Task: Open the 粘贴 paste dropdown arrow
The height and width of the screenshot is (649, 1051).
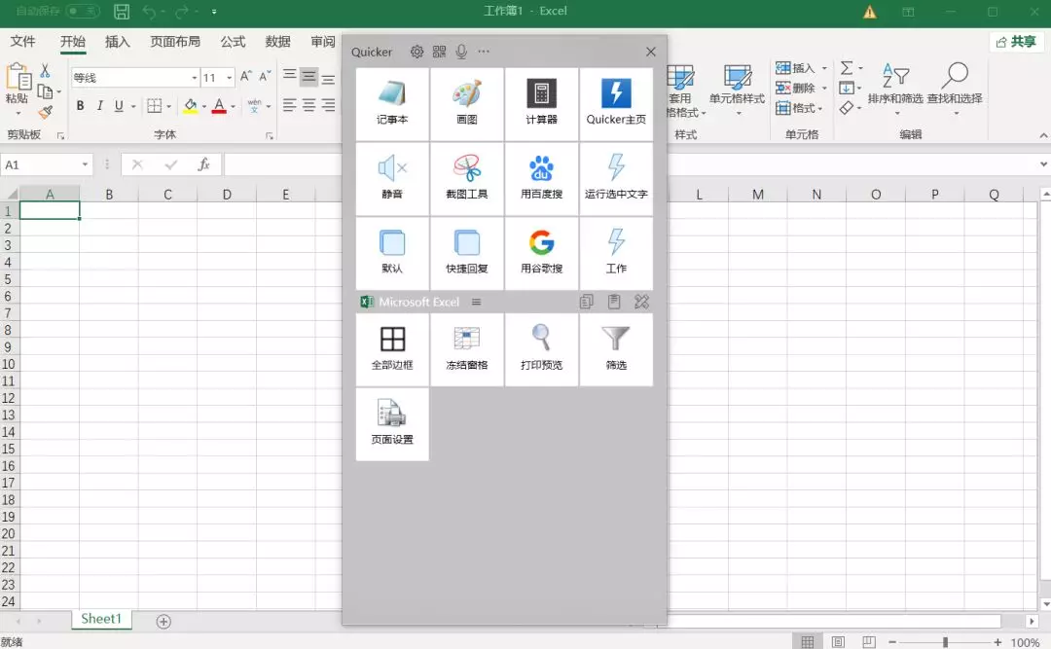Action: click(17, 113)
